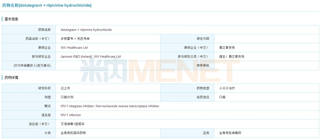Select the 全身用抗感染药物 value

click(73, 133)
